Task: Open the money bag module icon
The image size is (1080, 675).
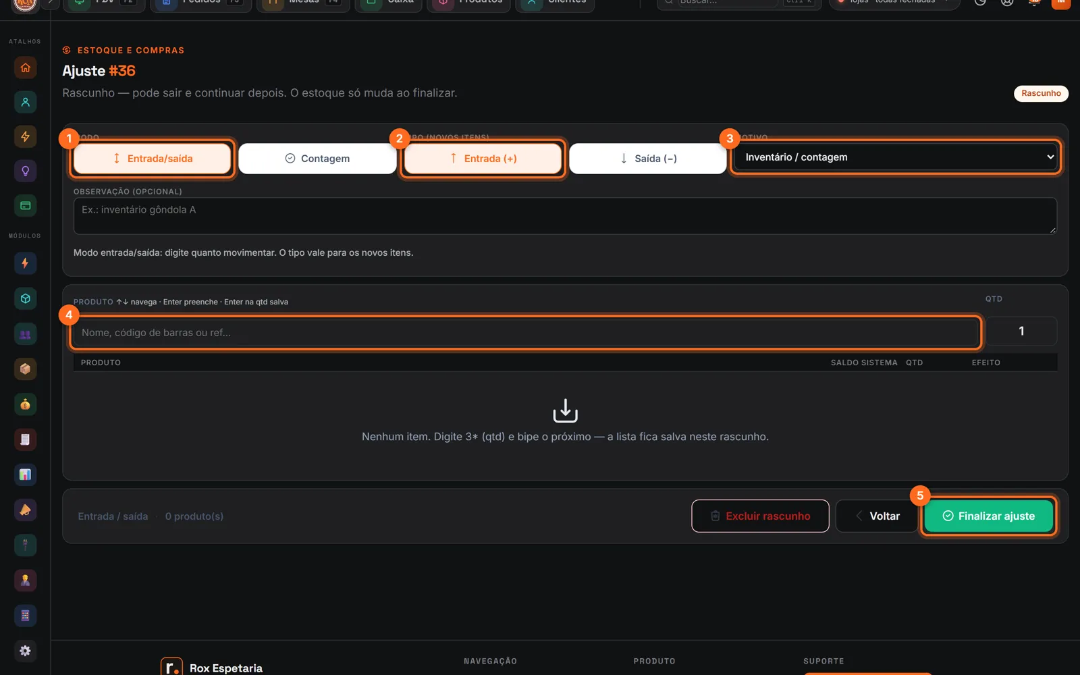Action: (x=25, y=404)
